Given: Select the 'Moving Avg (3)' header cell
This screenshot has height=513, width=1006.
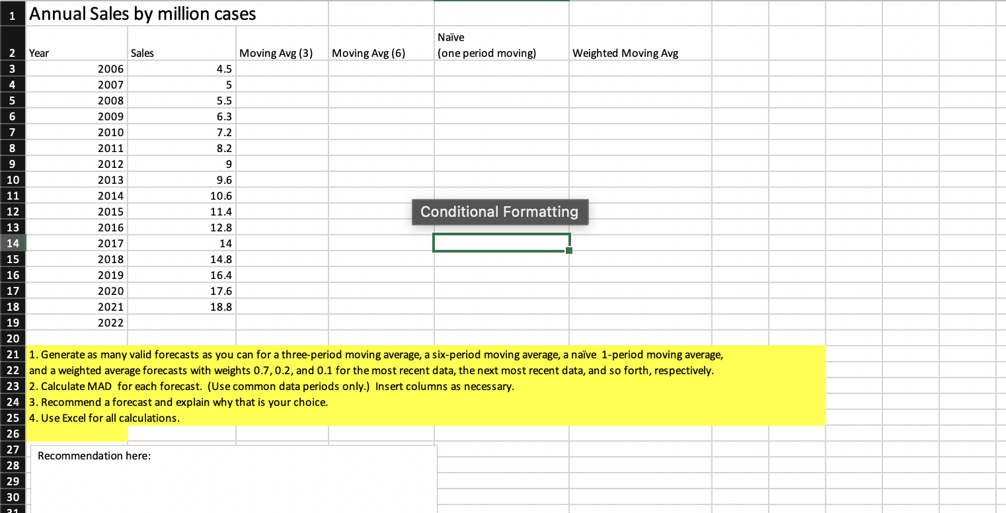Looking at the screenshot, I should coord(282,44).
